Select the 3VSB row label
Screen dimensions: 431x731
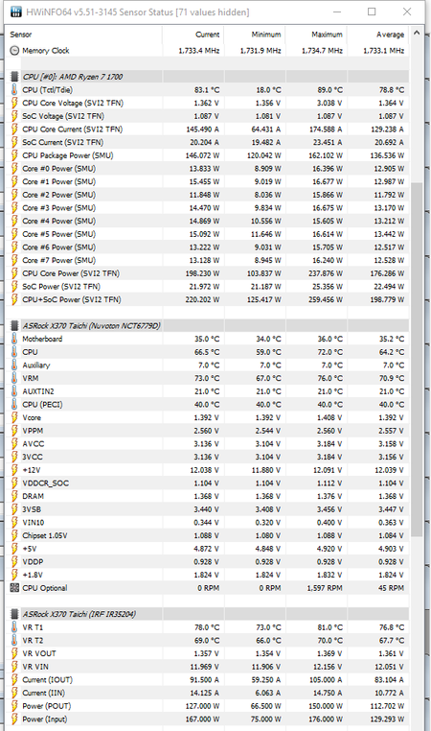point(32,509)
